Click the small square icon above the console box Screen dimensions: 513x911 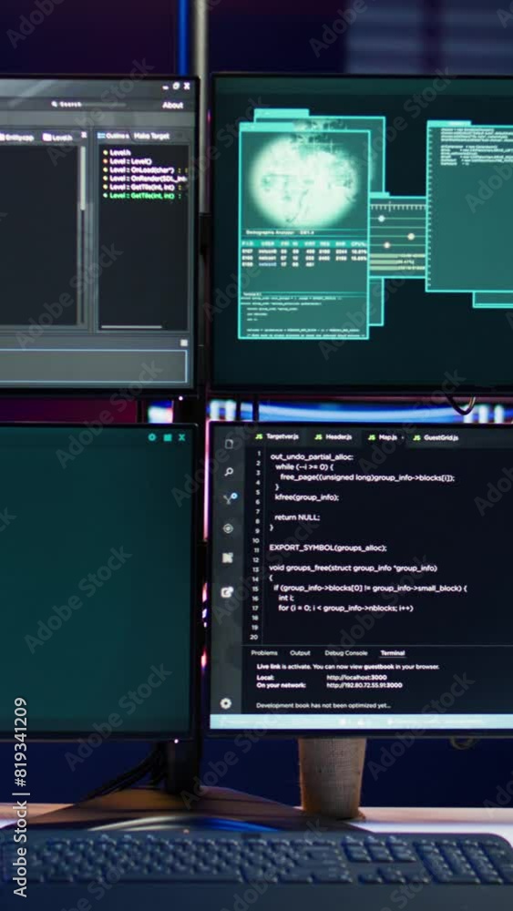[184, 343]
